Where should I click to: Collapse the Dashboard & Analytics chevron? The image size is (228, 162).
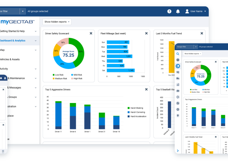[x=36, y=41]
